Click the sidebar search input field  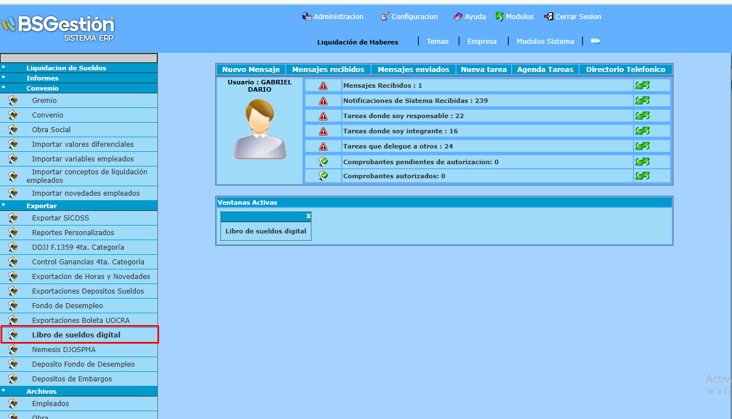79,58
